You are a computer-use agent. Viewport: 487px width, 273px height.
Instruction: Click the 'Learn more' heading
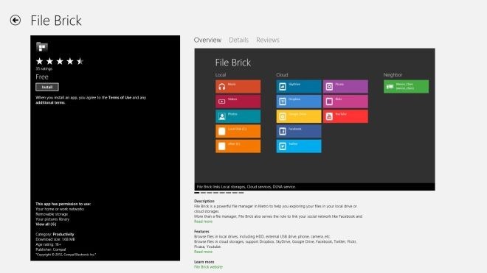tap(204, 262)
